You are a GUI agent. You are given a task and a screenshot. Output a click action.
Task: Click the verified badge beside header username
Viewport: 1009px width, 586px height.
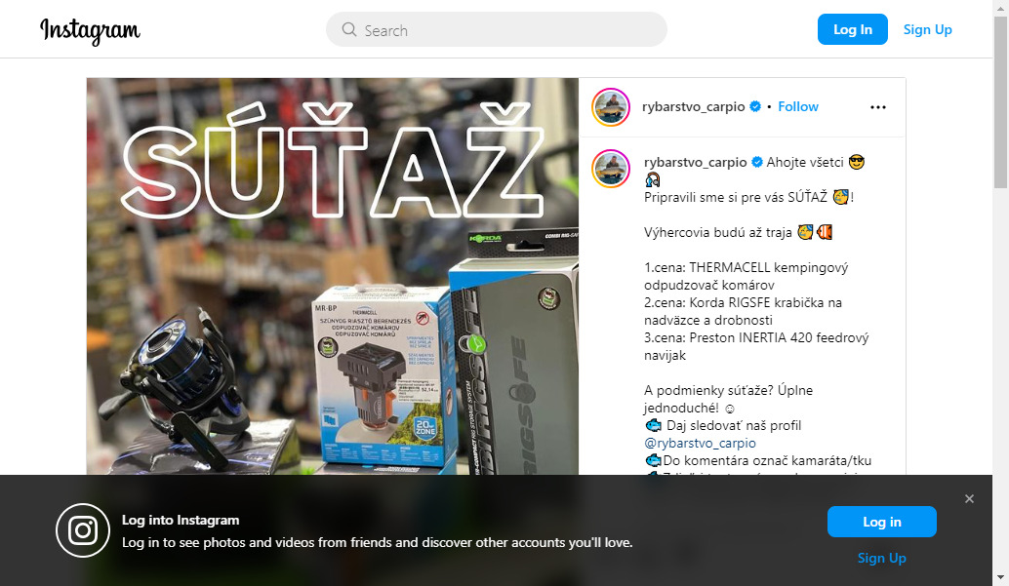coord(755,107)
